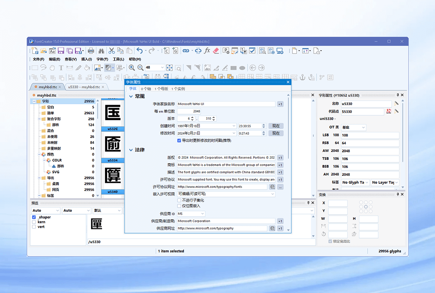
Task: Click the add glyph G icon
Action: 175,51
